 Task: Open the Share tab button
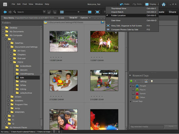[x=172, y=12]
